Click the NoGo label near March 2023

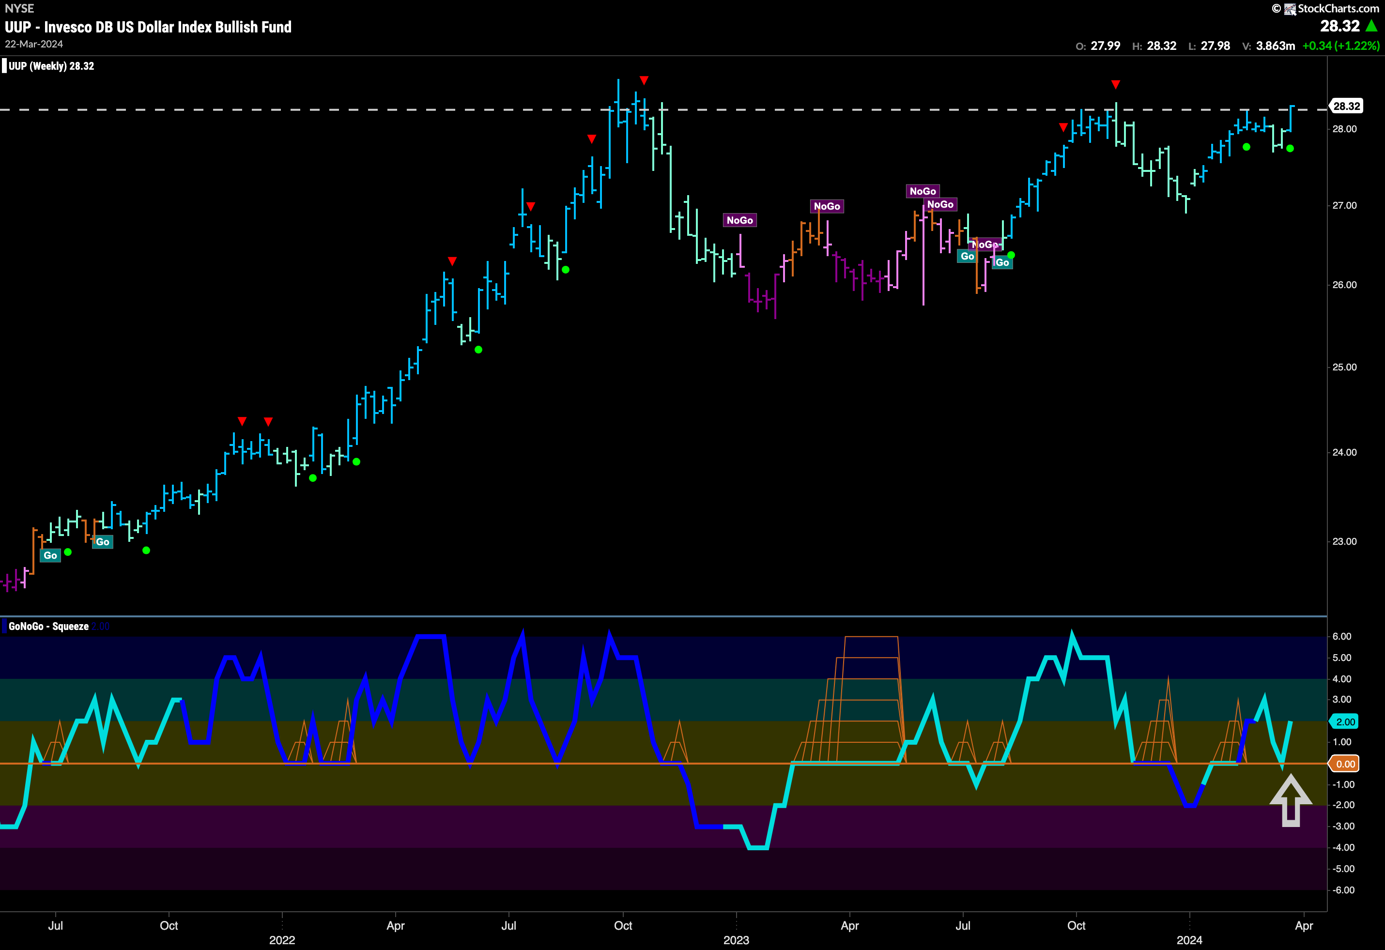click(x=827, y=206)
